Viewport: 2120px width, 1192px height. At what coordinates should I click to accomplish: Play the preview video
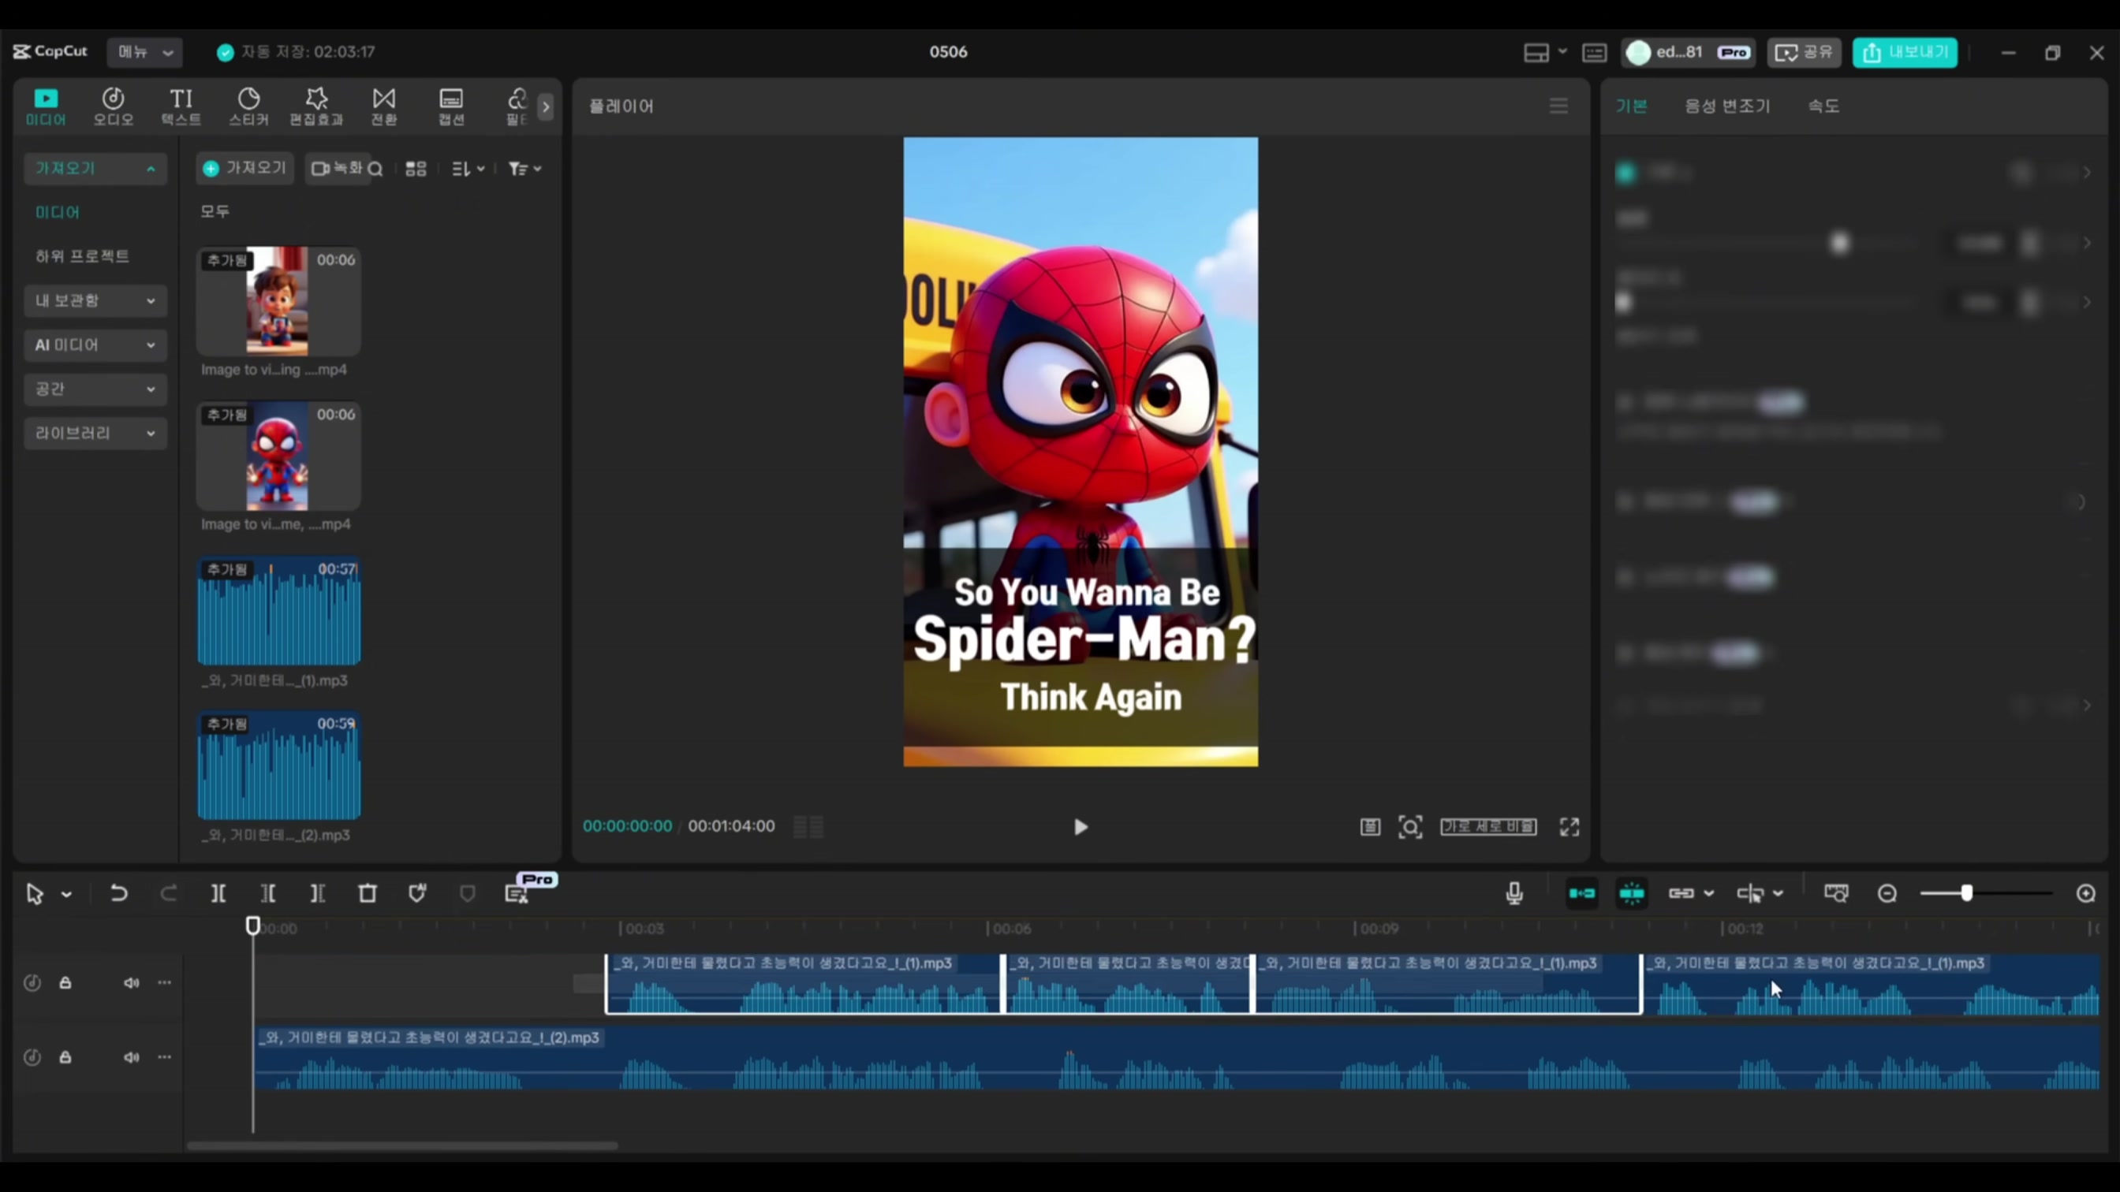tap(1081, 827)
